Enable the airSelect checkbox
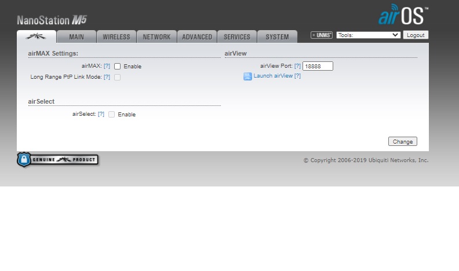The width and height of the screenshot is (459, 271). (111, 114)
